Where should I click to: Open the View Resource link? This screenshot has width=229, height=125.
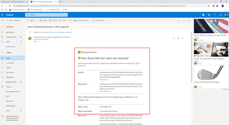coord(106,91)
